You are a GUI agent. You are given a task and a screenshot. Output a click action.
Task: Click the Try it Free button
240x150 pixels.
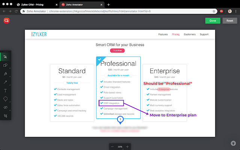(117, 51)
